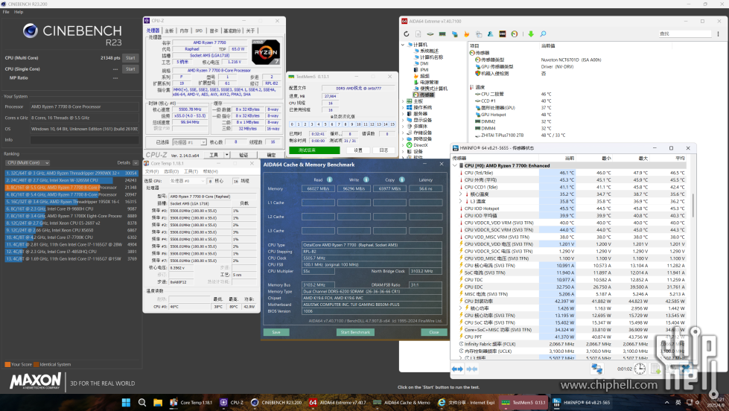Open the CPU (Multi Core) ranking dropdown
729x411 pixels.
28,163
